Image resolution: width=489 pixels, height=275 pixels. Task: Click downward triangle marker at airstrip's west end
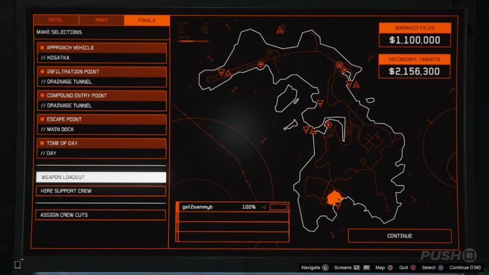tap(222, 72)
